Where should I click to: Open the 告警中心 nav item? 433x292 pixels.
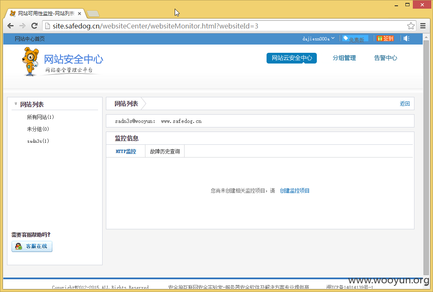click(x=386, y=58)
